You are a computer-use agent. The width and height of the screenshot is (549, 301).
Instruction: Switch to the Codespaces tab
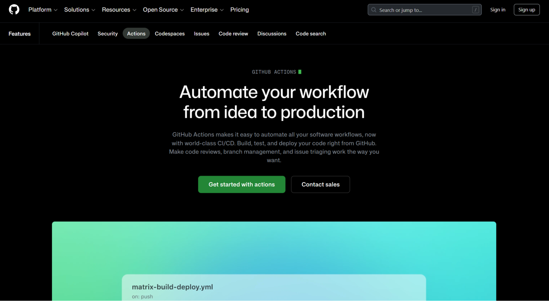click(x=170, y=34)
